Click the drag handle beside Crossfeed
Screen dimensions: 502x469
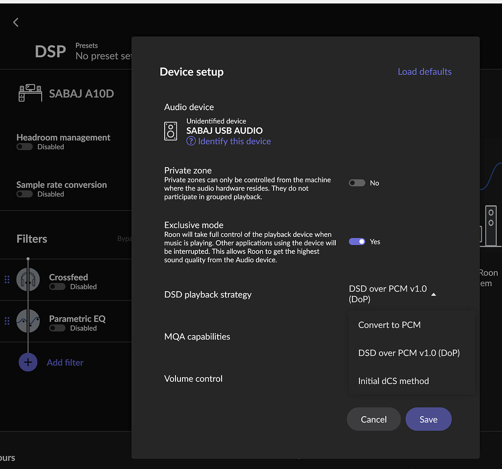click(x=7, y=280)
